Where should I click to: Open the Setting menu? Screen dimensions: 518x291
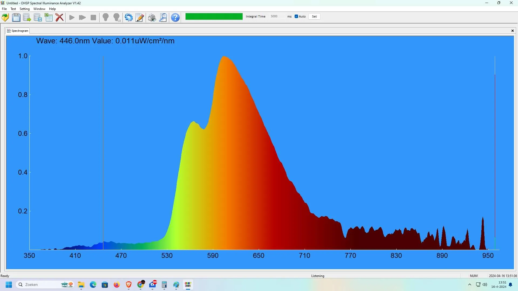[x=25, y=9]
